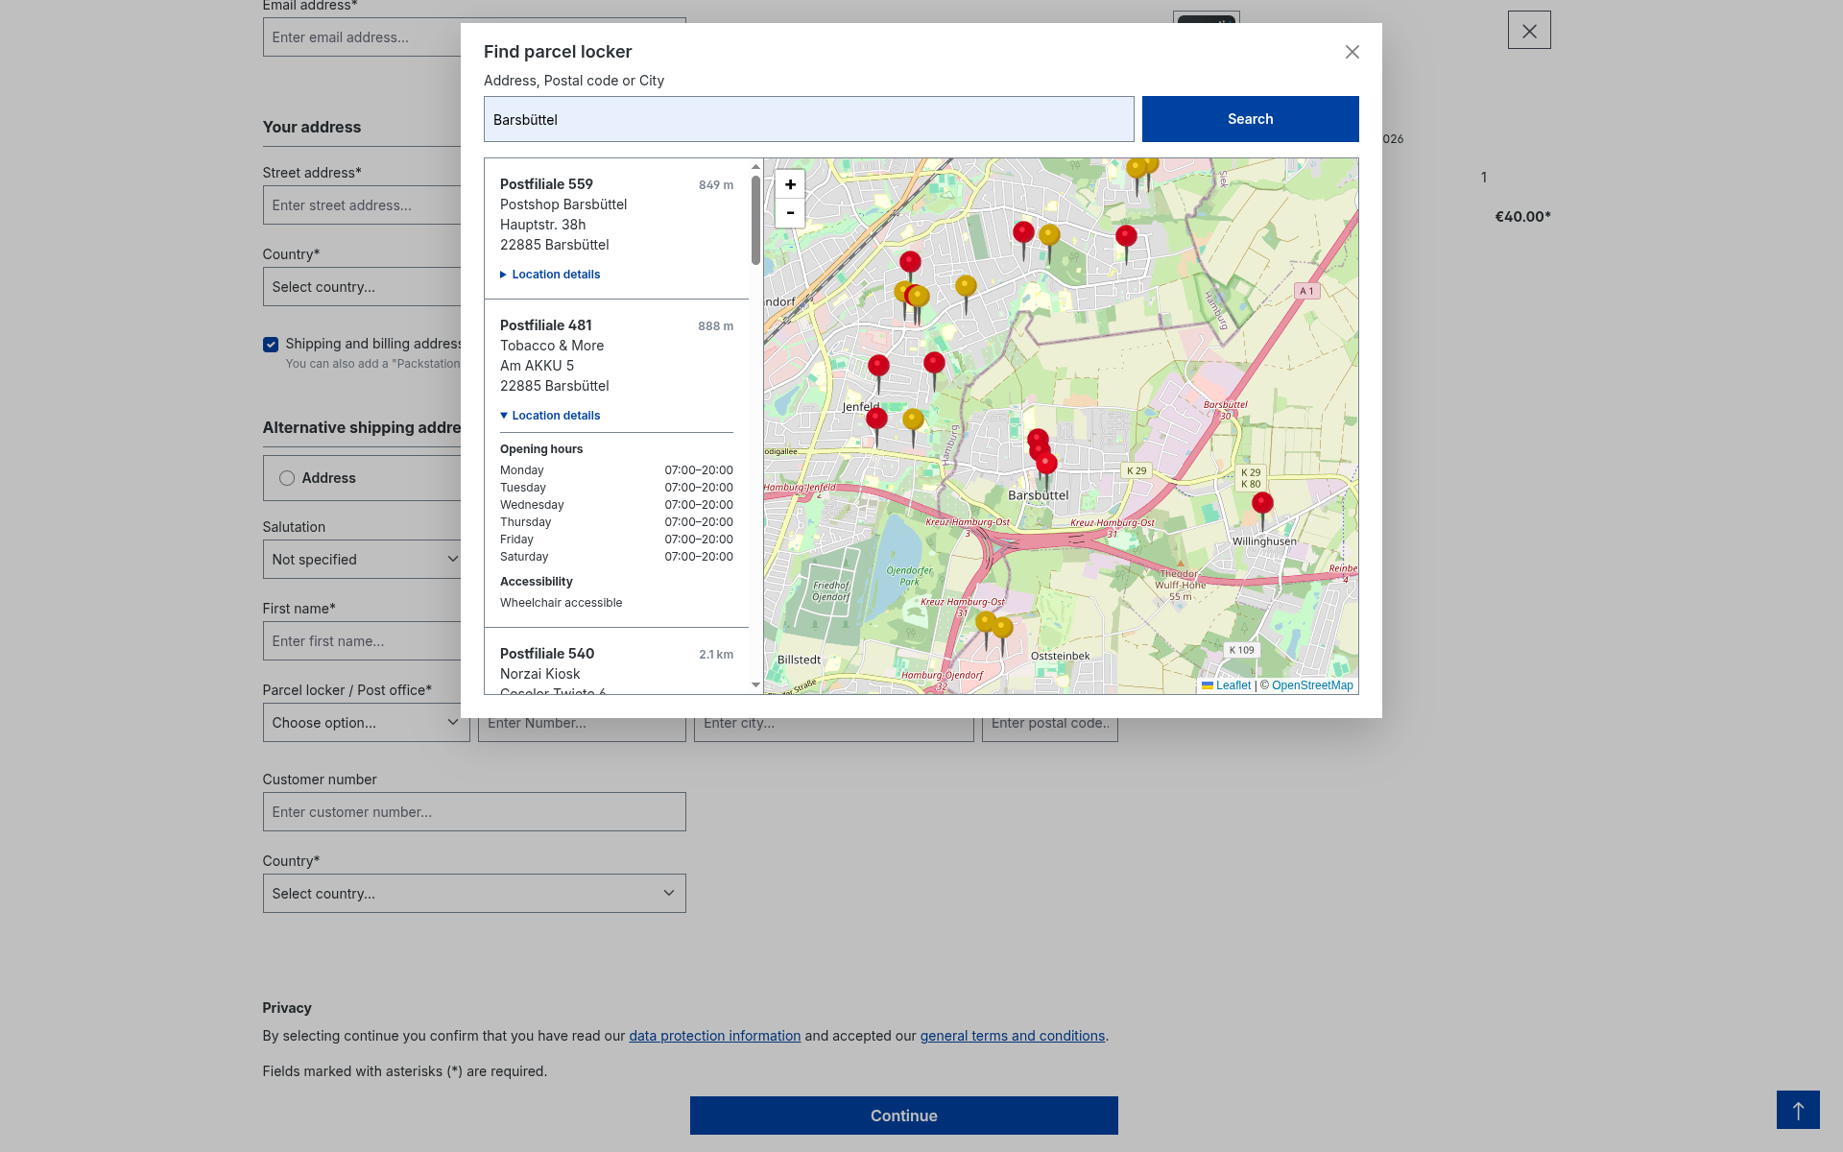1843x1152 pixels.
Task: Select the Postfiliale 540 result entry
Action: click(x=616, y=662)
